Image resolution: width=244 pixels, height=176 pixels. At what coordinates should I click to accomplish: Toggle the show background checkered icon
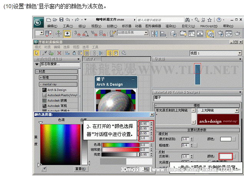87,53
